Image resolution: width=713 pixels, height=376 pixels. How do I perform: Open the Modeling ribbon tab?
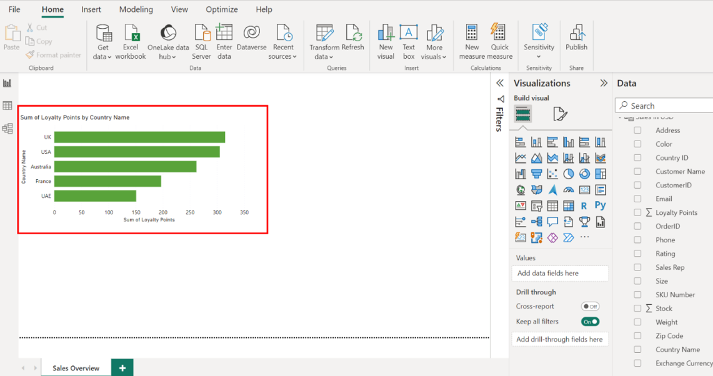(x=136, y=9)
